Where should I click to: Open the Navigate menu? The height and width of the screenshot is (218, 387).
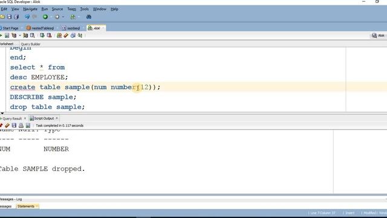(30, 9)
